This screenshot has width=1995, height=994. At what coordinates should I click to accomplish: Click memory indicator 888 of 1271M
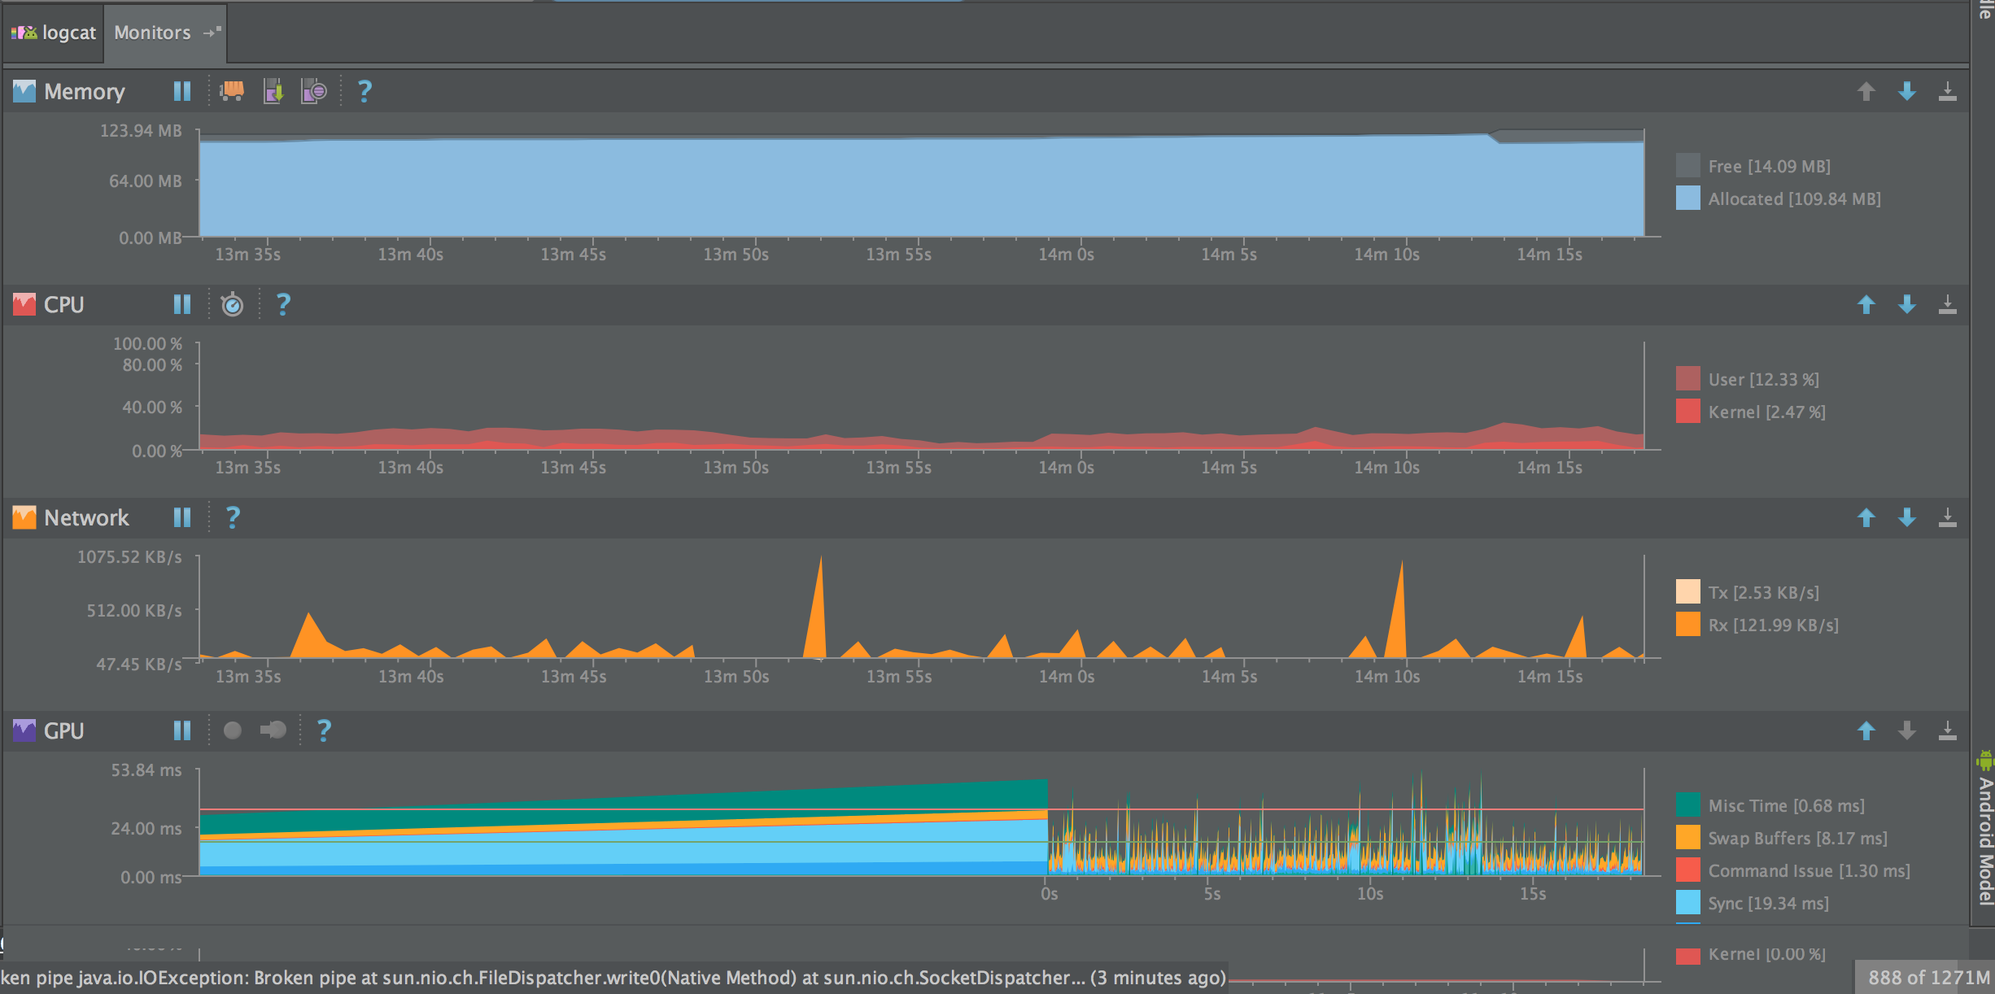(1927, 977)
